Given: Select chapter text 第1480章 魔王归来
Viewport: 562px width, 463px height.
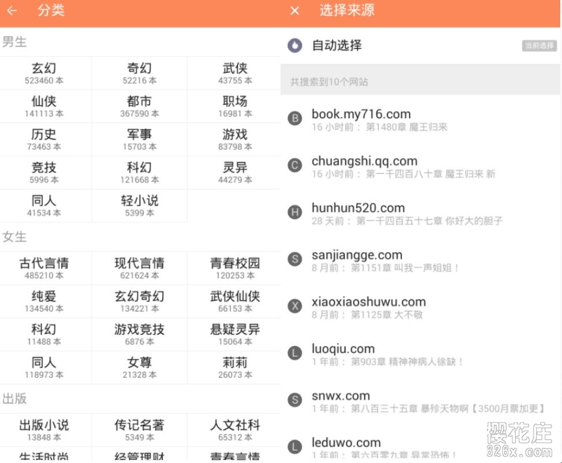Looking at the screenshot, I should pos(407,127).
